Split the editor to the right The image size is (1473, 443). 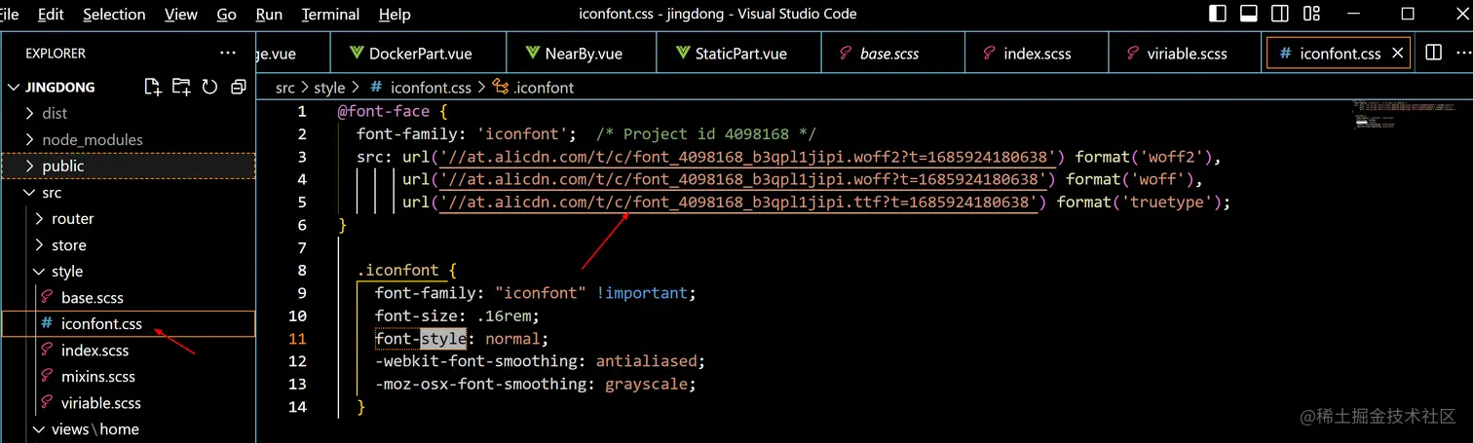coord(1433,53)
